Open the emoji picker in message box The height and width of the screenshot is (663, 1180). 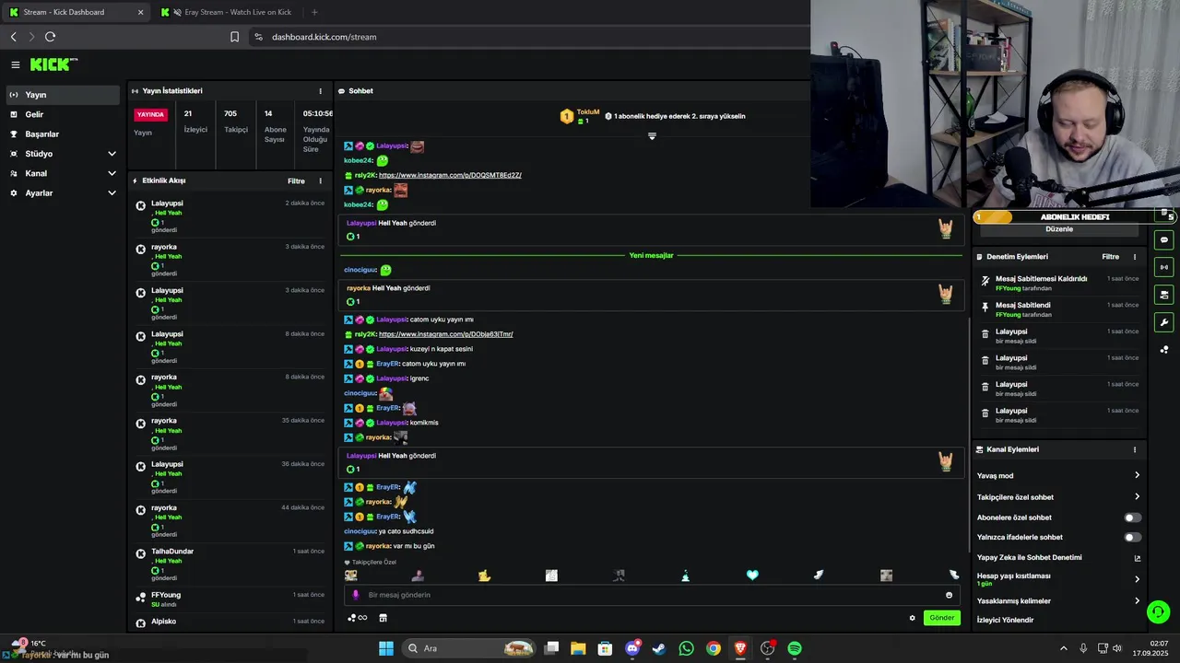pyautogui.click(x=949, y=595)
